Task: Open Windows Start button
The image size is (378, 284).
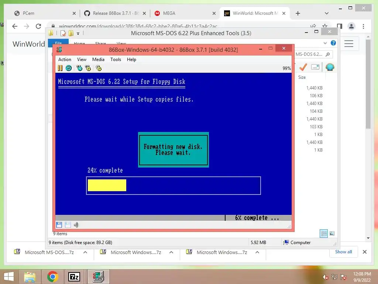Action: coord(9,277)
